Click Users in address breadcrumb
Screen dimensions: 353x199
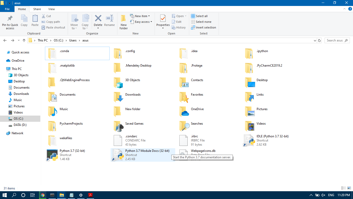click(x=73, y=40)
